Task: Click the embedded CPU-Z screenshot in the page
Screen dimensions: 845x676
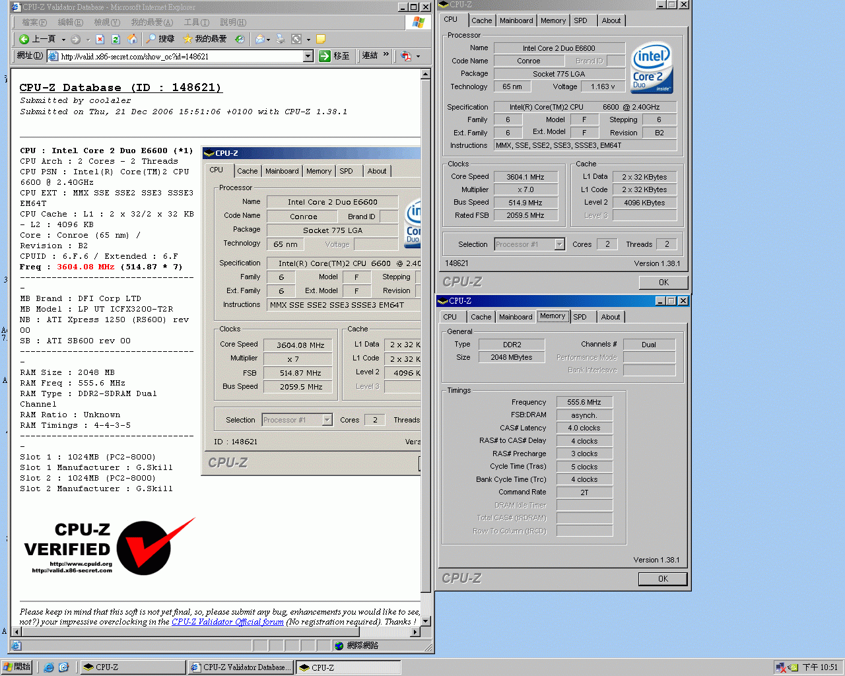Action: pyautogui.click(x=312, y=311)
